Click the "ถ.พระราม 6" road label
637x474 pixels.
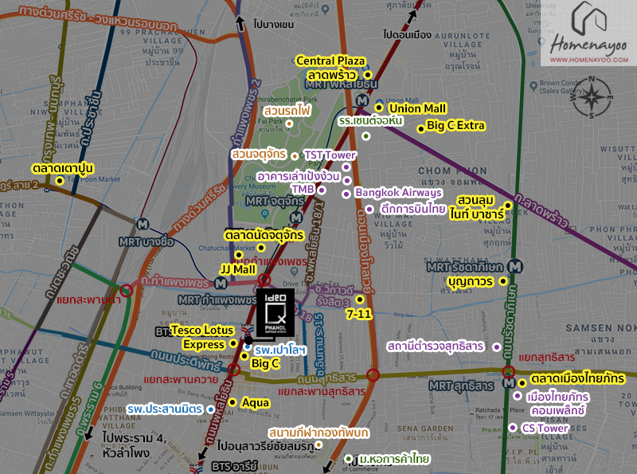tap(88, 408)
